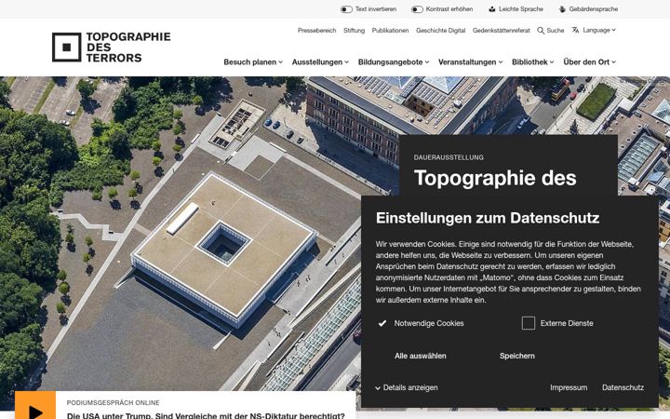
Task: Click the PODIUMSGESPRÄCH ONLINE label
Action: click(x=114, y=403)
